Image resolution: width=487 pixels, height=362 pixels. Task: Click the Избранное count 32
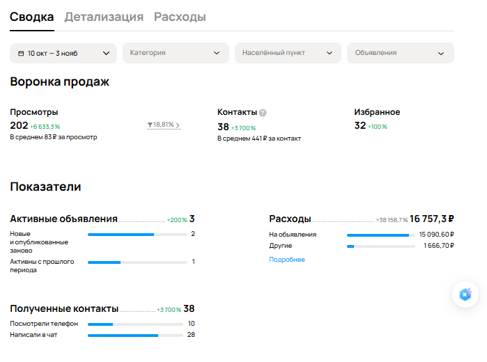[360, 126]
